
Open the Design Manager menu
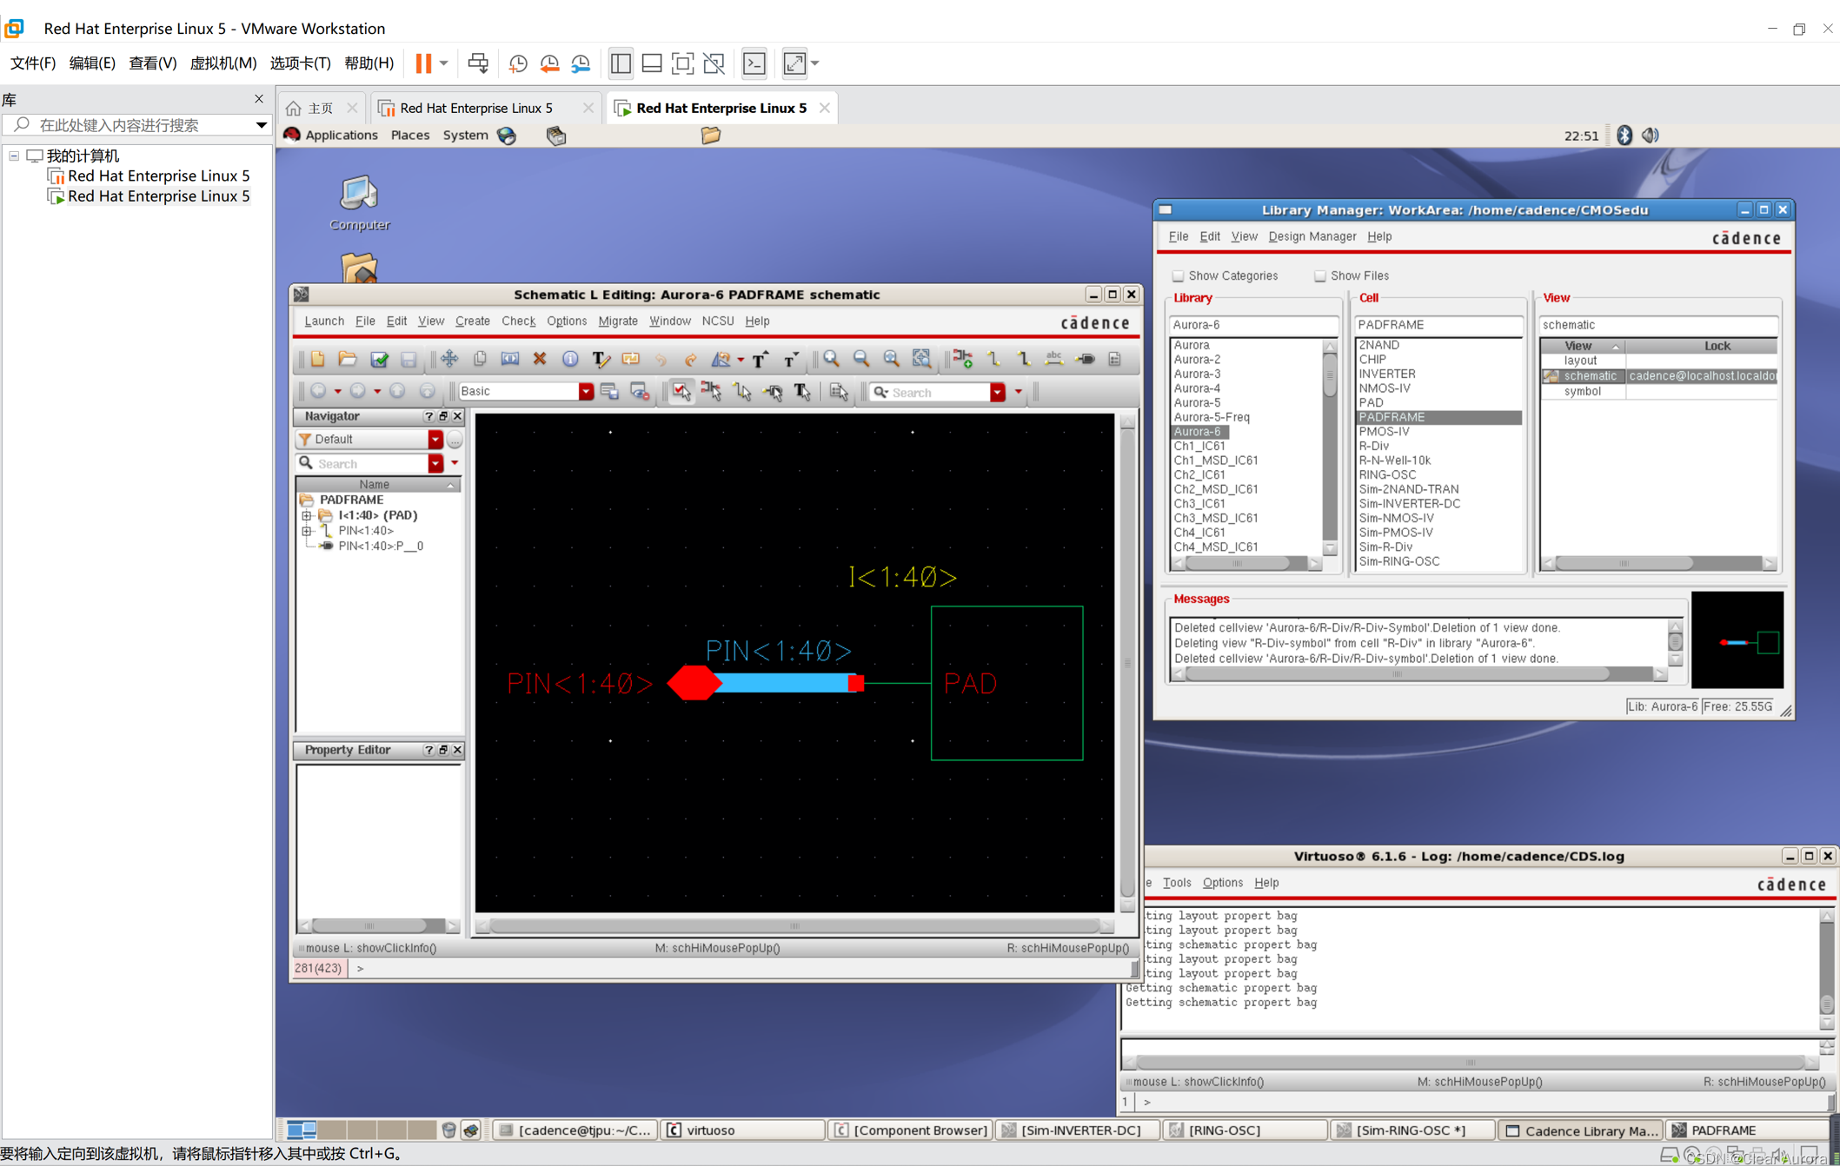tap(1311, 236)
